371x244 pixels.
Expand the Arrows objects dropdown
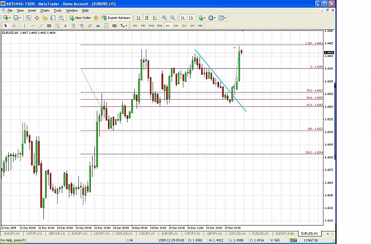(126, 26)
